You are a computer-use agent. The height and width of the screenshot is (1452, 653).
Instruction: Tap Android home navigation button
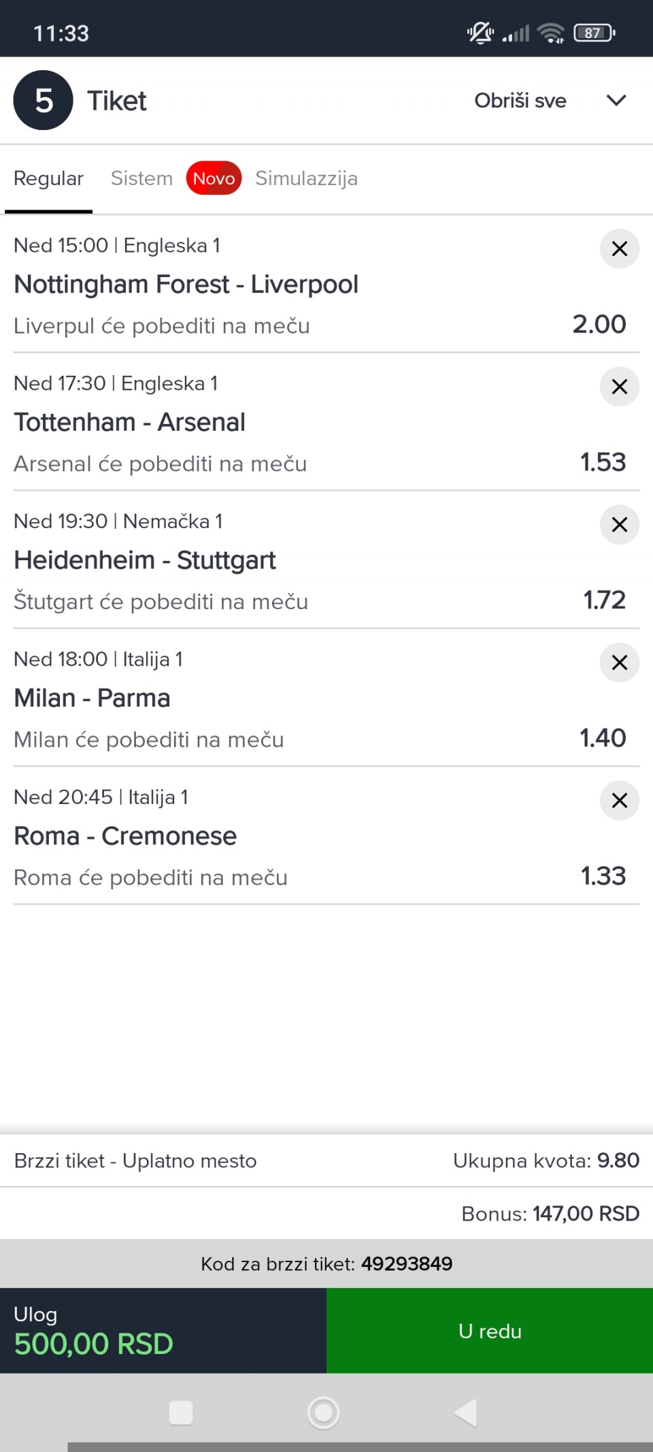(323, 1413)
